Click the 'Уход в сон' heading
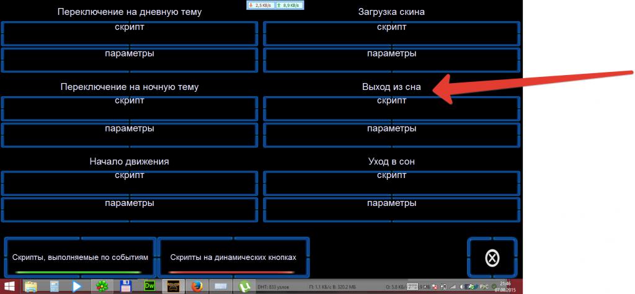Screen dimensions: 635x294 392,161
